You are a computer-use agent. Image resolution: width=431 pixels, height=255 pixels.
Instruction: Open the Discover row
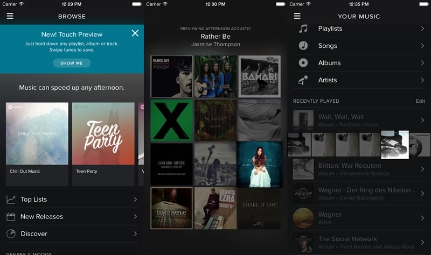click(x=72, y=234)
